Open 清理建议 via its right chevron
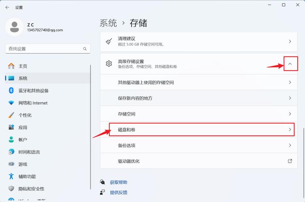 pyautogui.click(x=290, y=42)
